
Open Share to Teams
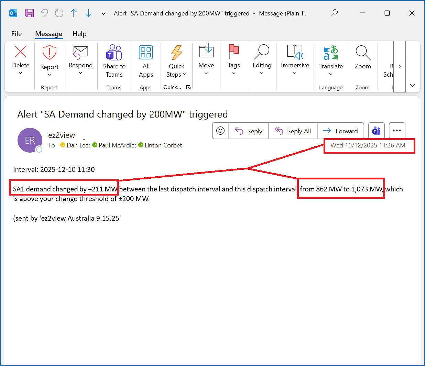point(114,53)
